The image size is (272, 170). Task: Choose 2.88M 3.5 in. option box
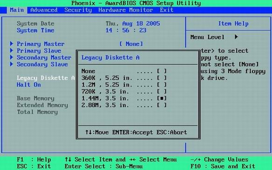click(162, 105)
